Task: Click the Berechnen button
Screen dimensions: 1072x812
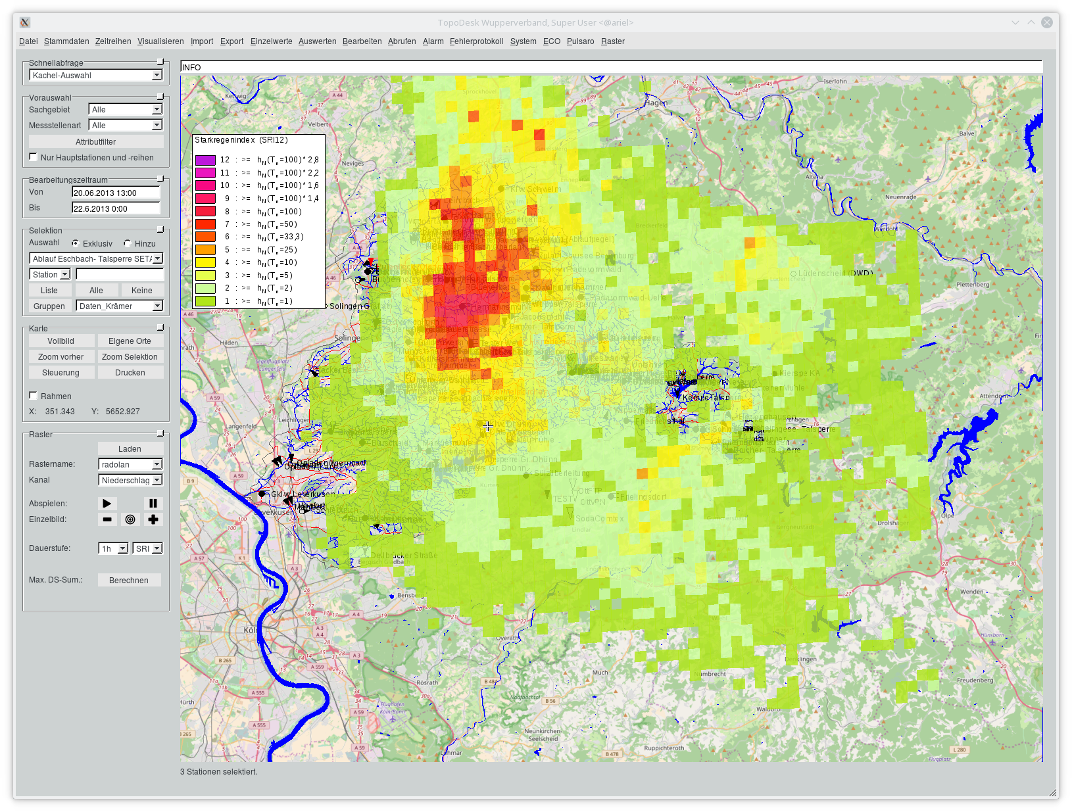Action: [x=129, y=581]
